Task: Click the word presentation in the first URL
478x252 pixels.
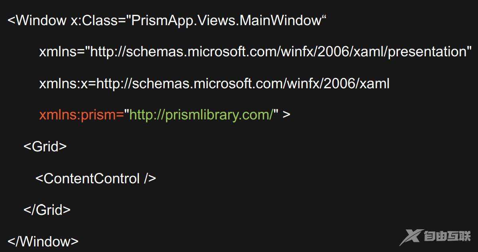Action: [x=427, y=52]
